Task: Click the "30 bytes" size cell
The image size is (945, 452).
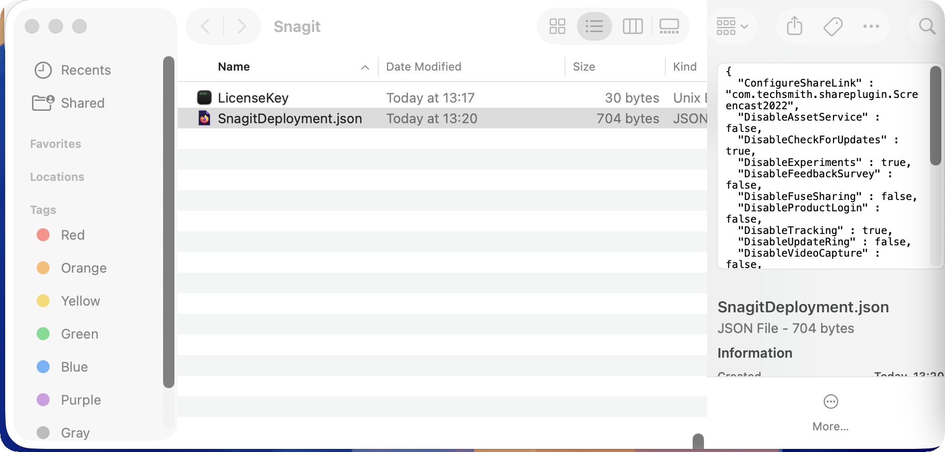Action: [x=632, y=98]
